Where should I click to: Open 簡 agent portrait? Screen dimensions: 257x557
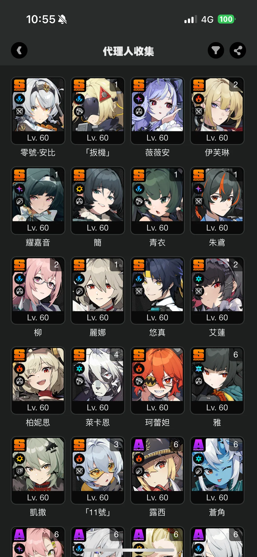point(98,195)
